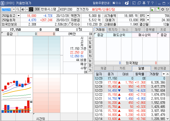Click the T font size icon
170x121 pixels.
[148, 3]
